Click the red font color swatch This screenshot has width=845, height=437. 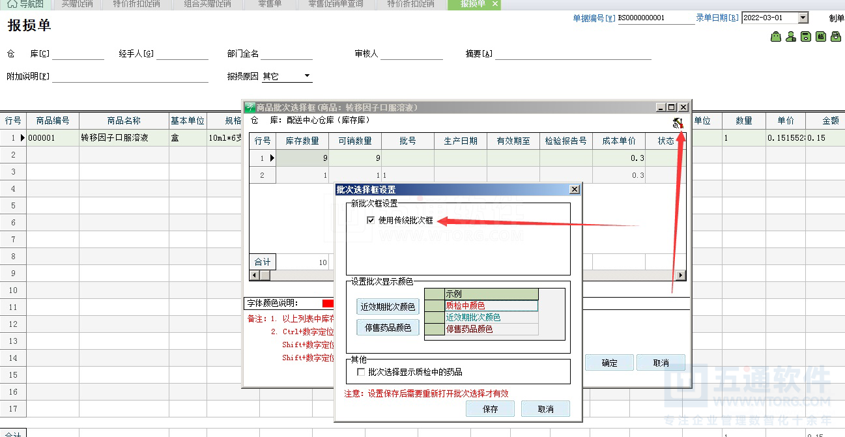tap(328, 303)
